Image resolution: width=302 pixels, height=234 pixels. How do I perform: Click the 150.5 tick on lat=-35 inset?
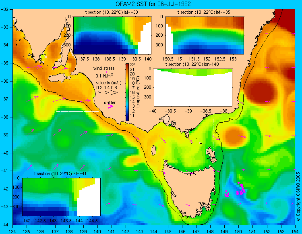point(169,59)
